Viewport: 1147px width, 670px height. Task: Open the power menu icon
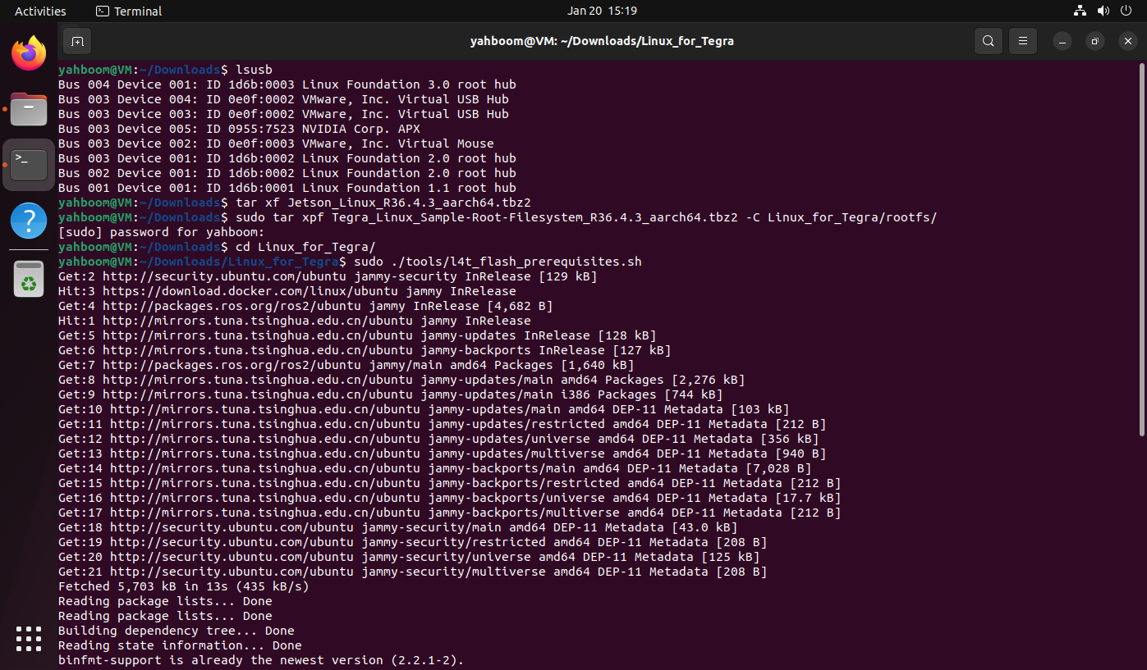1126,11
